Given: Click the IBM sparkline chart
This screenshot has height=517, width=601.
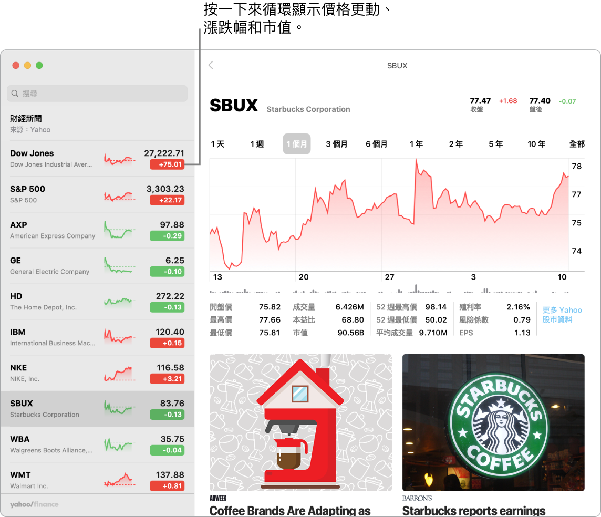Looking at the screenshot, I should point(120,336).
